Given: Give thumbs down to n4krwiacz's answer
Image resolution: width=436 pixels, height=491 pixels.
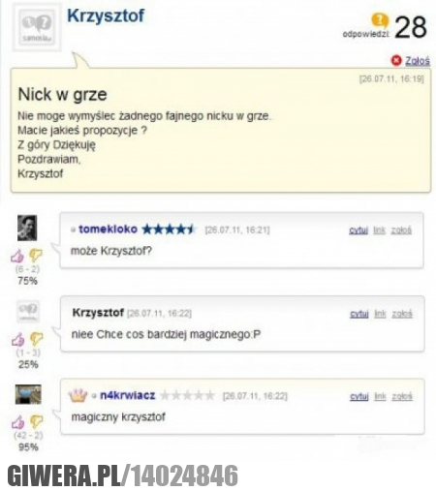Looking at the screenshot, I should coord(36,421).
